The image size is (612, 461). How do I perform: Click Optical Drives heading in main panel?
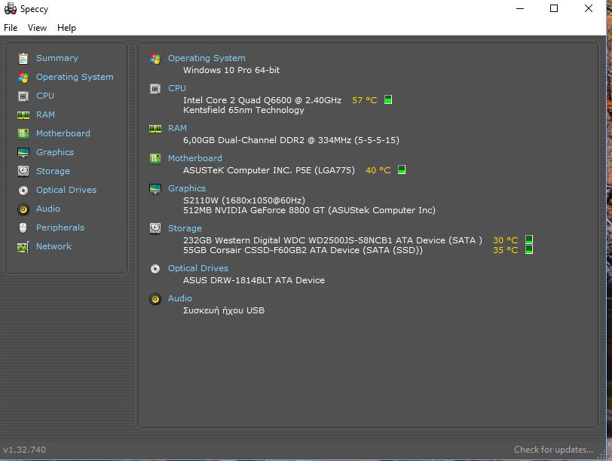[198, 268]
